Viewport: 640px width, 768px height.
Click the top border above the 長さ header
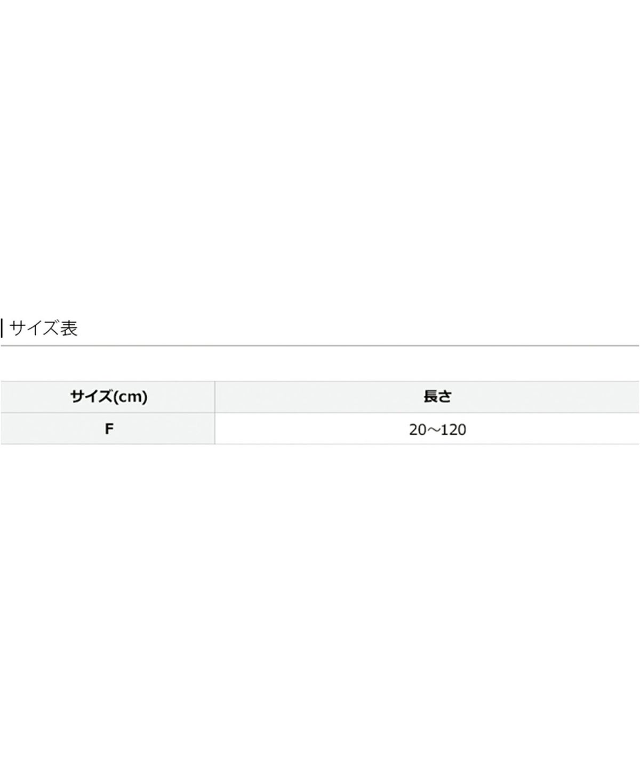pos(427,381)
